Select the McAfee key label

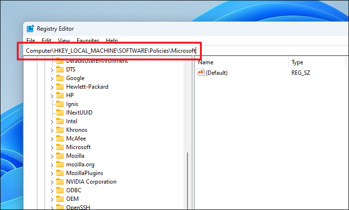76,139
